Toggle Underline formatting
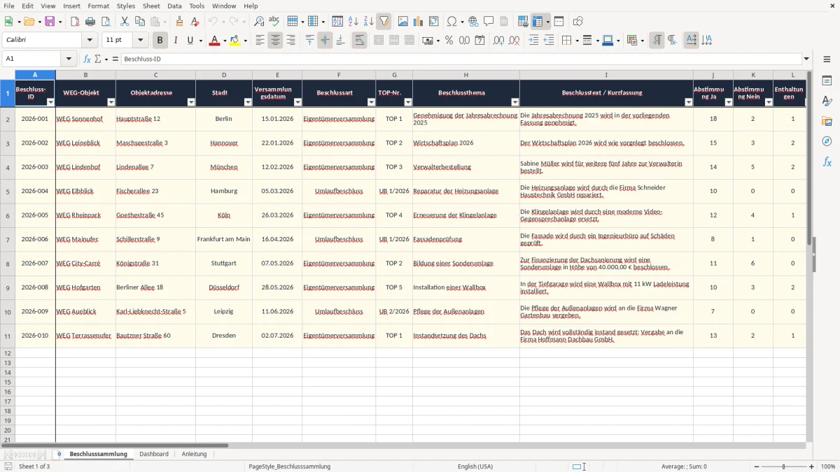The height and width of the screenshot is (472, 840). tap(190, 41)
